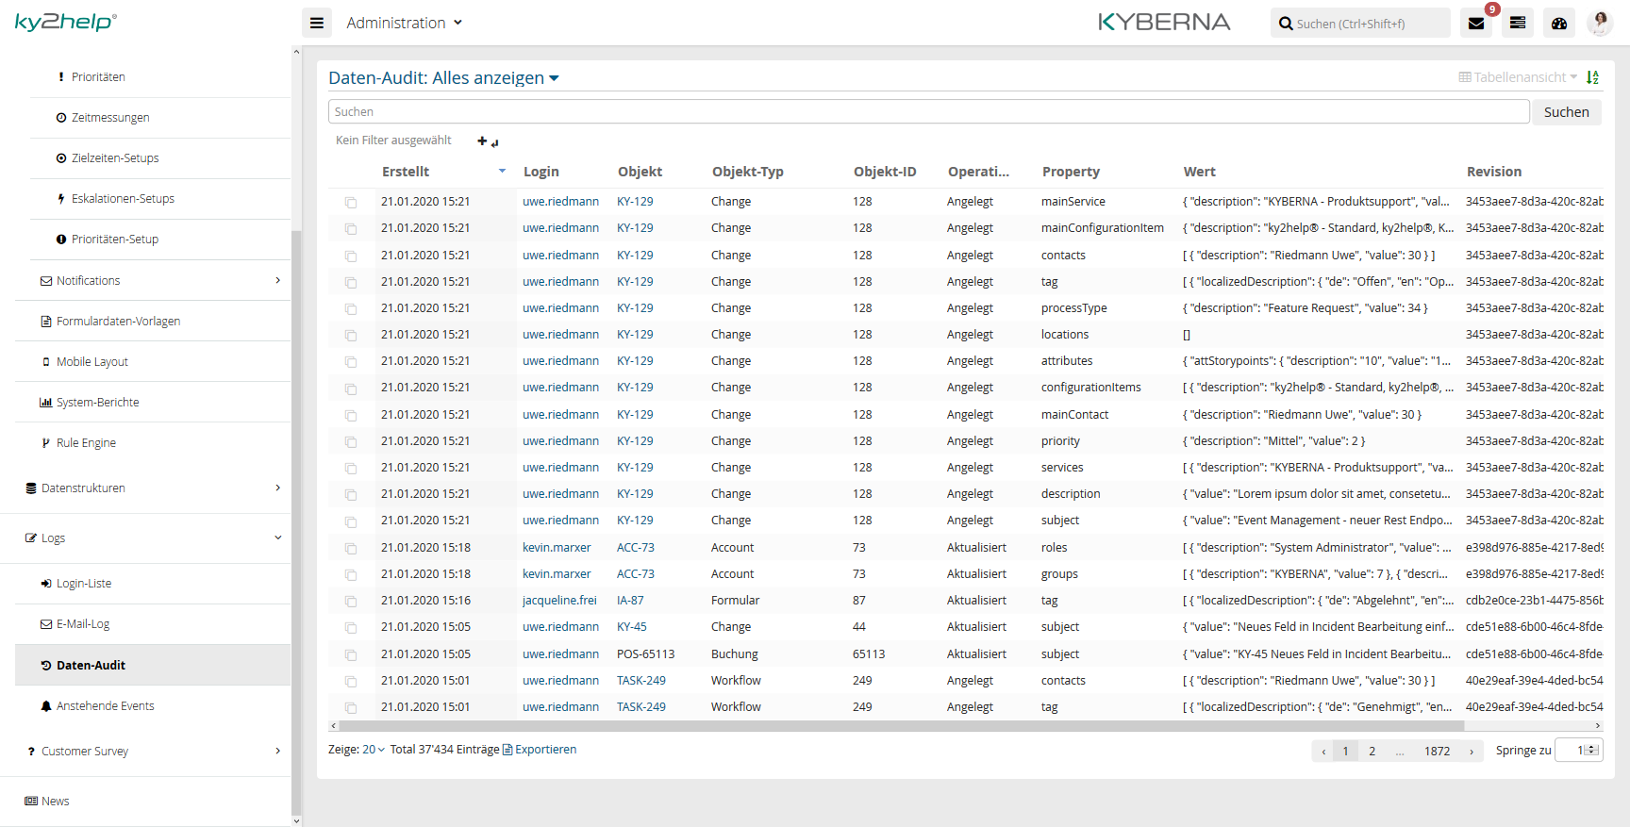The height and width of the screenshot is (827, 1630).
Task: Click the row icon for POS-65113 entry
Action: click(x=351, y=655)
